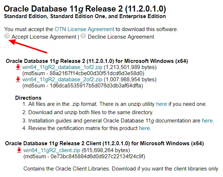Open the 'here' link for documentation
Image resolution: width=223 pixels, height=177 pixels.
[207, 121]
